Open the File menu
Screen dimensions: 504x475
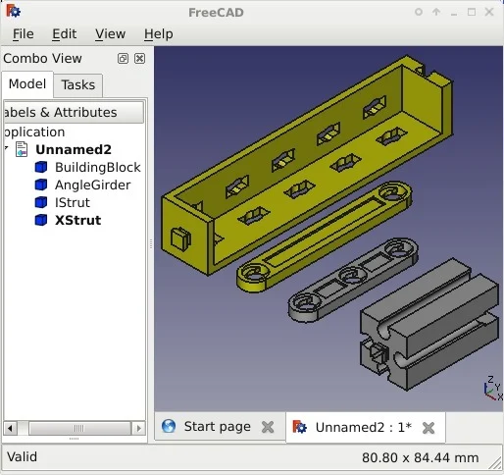24,34
